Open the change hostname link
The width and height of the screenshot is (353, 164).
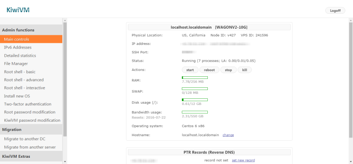pos(228,135)
